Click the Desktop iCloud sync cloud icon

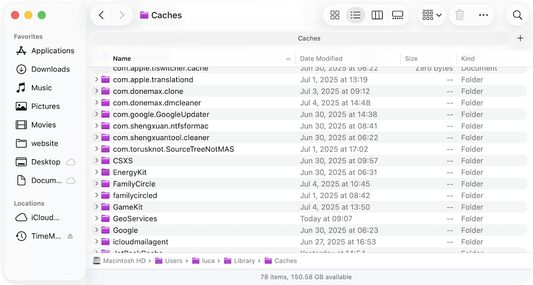click(70, 162)
